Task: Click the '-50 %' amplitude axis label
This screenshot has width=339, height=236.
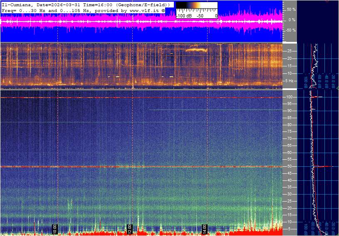Action: point(291,30)
